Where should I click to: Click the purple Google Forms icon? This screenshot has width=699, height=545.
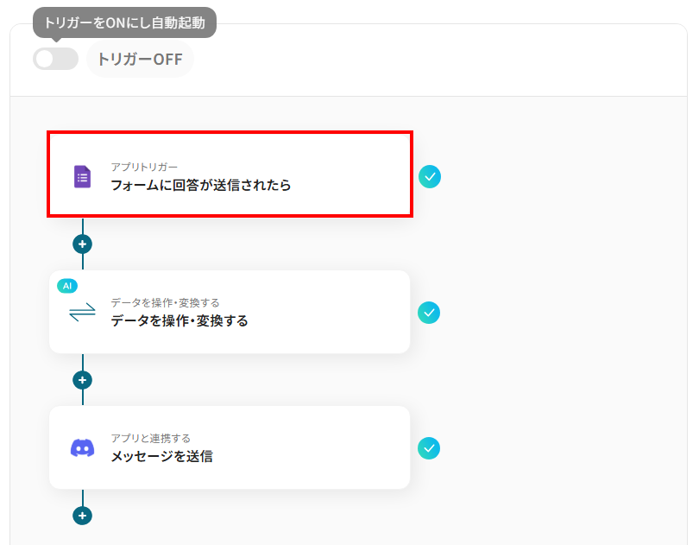(x=82, y=176)
